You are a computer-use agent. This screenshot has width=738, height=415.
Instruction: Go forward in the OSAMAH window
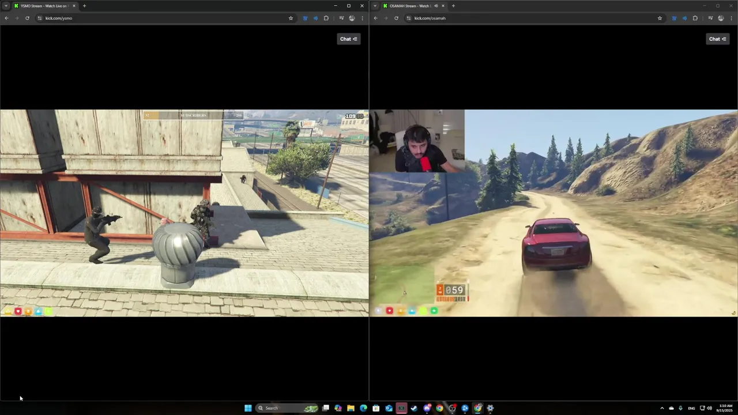pos(386,18)
